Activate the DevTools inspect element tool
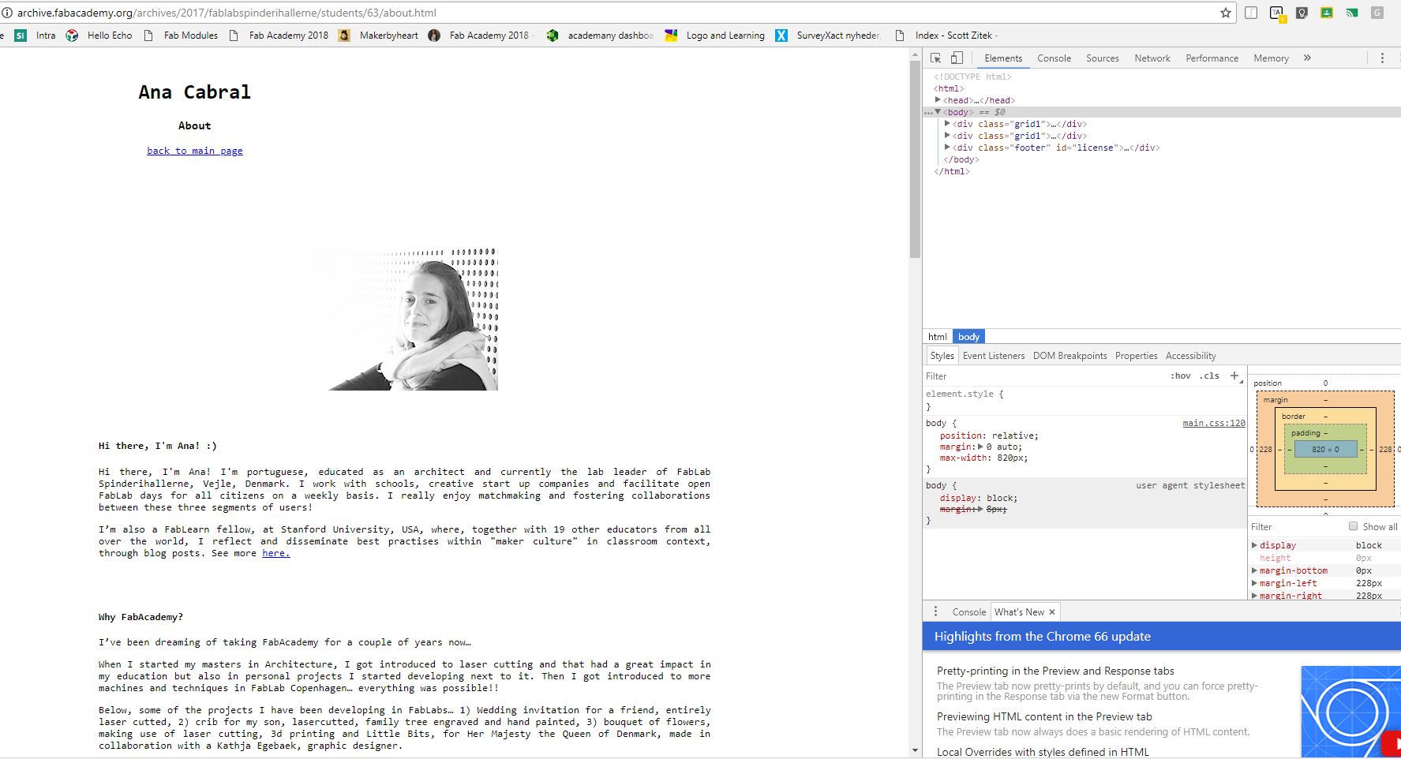Screen dimensions: 1401x759 (936, 58)
